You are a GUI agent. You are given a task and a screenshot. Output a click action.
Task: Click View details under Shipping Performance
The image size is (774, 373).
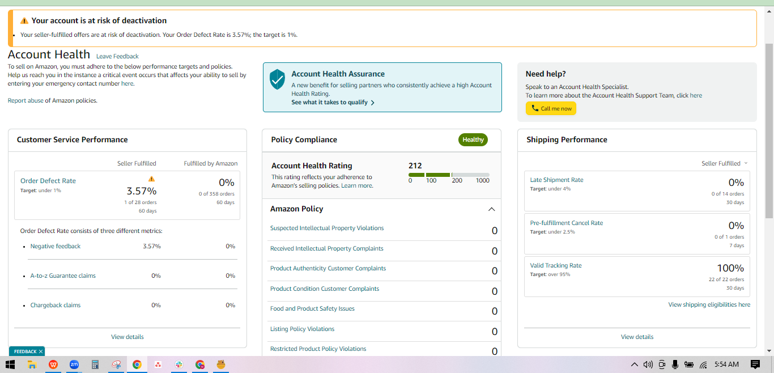coord(637,337)
